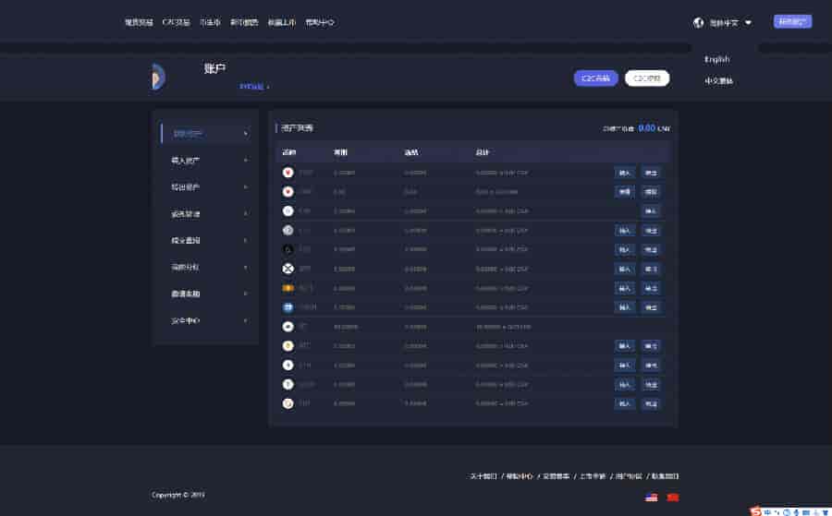Expand the 安全中心 sidebar item arrow
This screenshot has height=516, width=832.
[x=245, y=320]
